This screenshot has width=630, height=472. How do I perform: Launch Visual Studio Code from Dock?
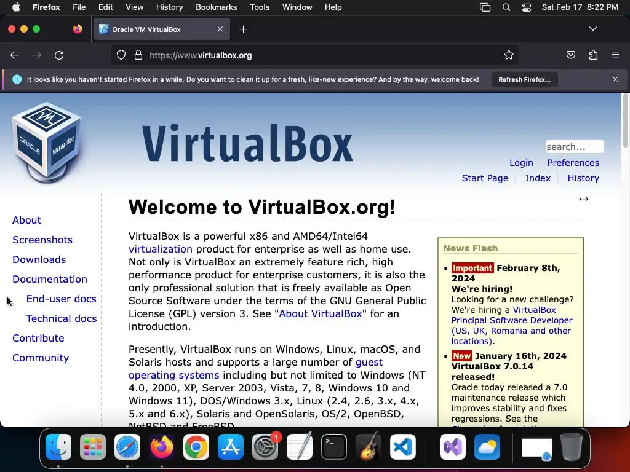pos(403,447)
